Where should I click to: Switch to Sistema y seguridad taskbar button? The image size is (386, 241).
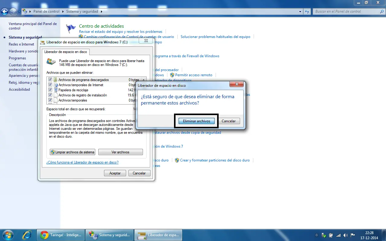pos(109,235)
